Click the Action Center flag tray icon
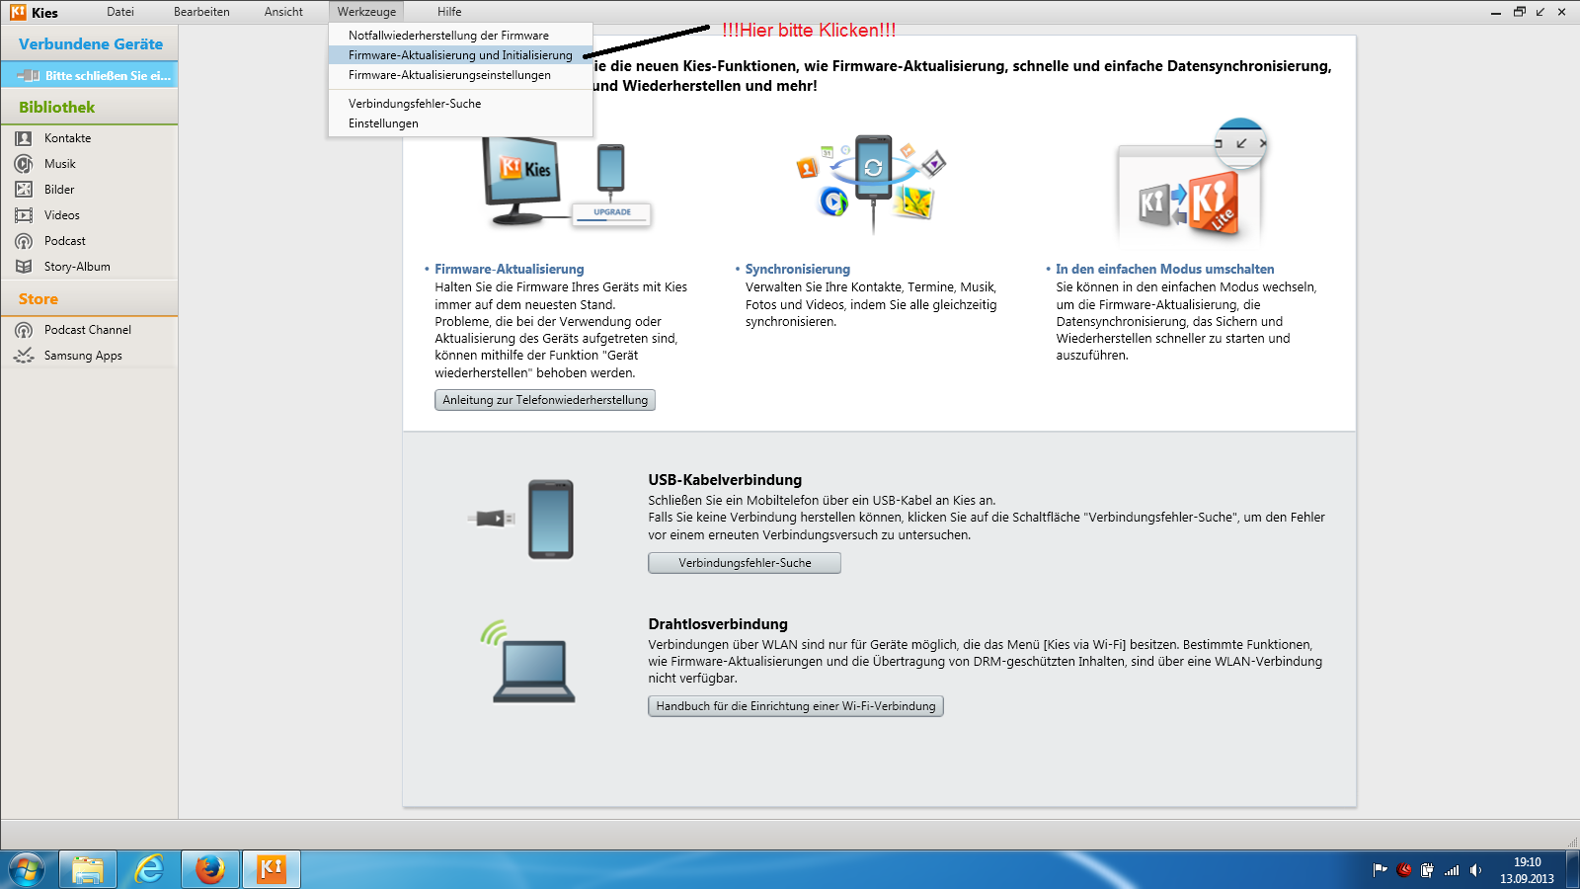 pos(1381,870)
